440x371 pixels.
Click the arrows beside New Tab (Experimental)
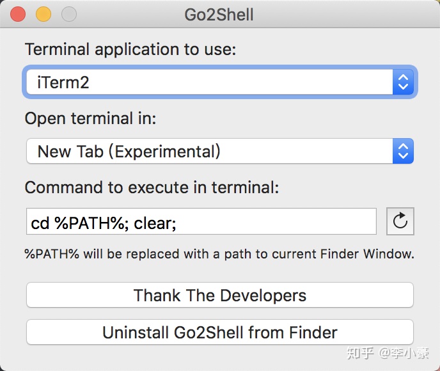(x=403, y=152)
